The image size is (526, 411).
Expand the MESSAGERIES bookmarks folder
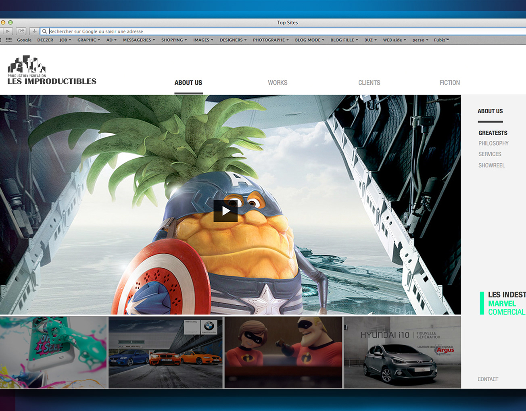point(139,40)
